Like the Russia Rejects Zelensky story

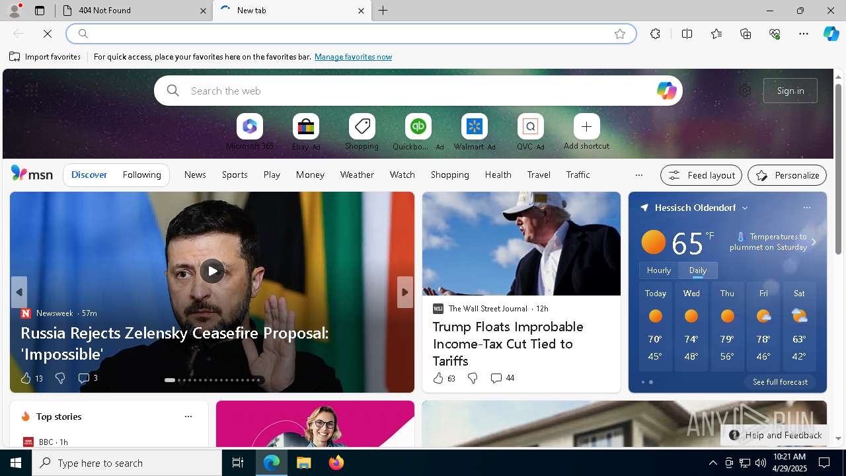pos(26,378)
